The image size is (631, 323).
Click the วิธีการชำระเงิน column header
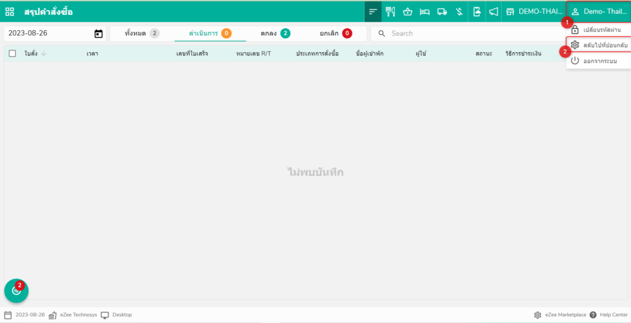(x=524, y=54)
